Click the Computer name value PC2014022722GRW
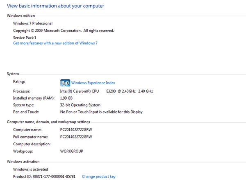Image resolution: width=246 pixels, height=180 pixels. [76, 130]
